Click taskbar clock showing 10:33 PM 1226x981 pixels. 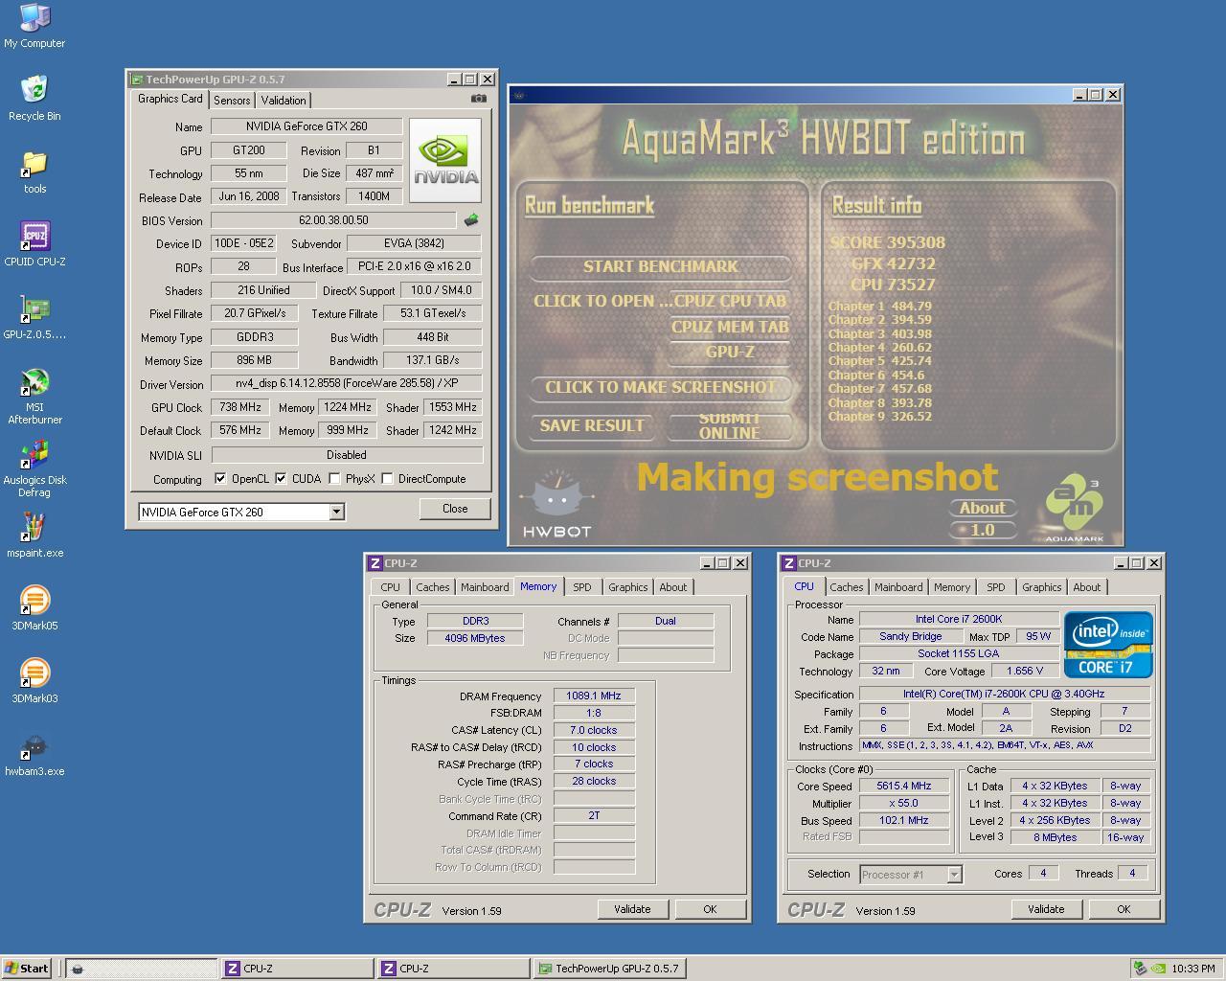pyautogui.click(x=1193, y=969)
